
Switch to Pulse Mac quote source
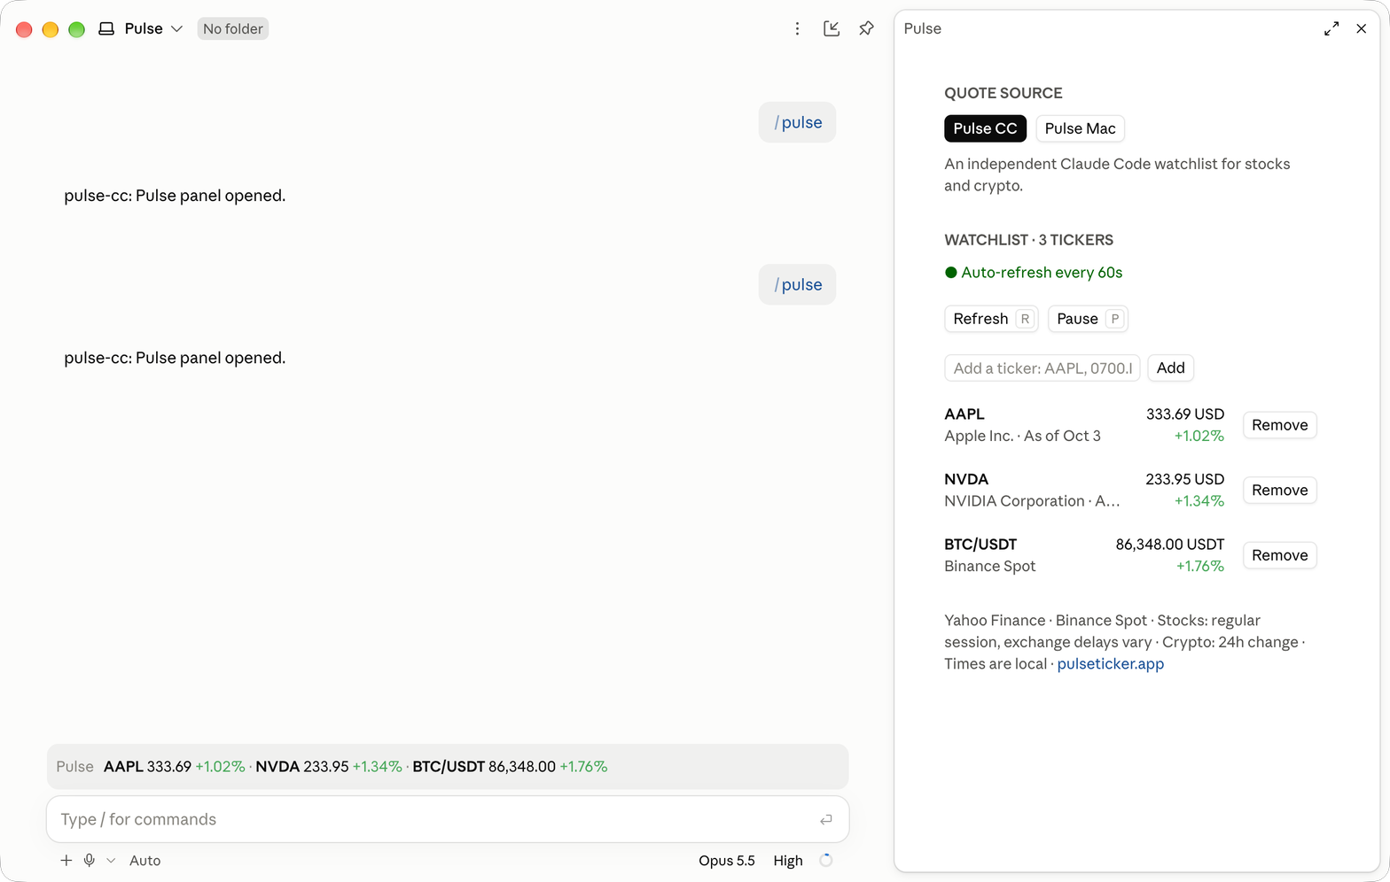coord(1080,128)
